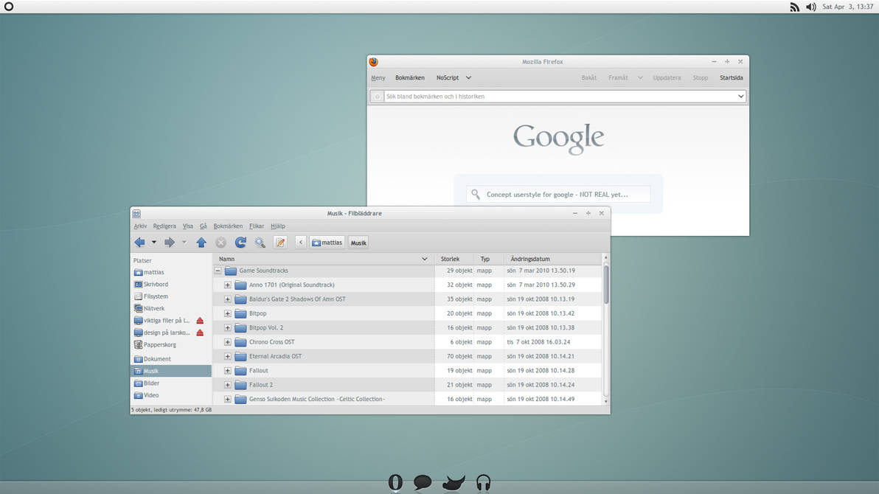The width and height of the screenshot is (879, 494).
Task: Open the volume control in the top panel
Action: 810,7
